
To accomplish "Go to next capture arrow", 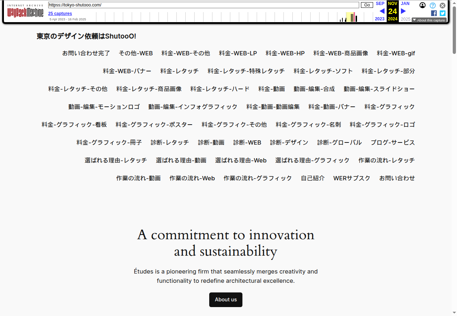I will 403,11.
